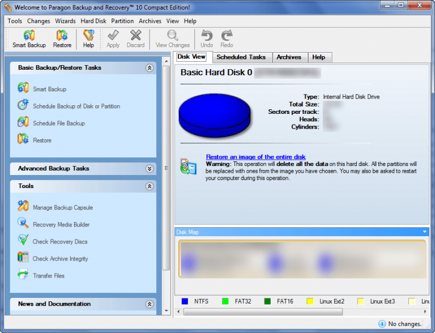
Task: Click the Check Recovery Discs icon
Action: click(x=23, y=240)
